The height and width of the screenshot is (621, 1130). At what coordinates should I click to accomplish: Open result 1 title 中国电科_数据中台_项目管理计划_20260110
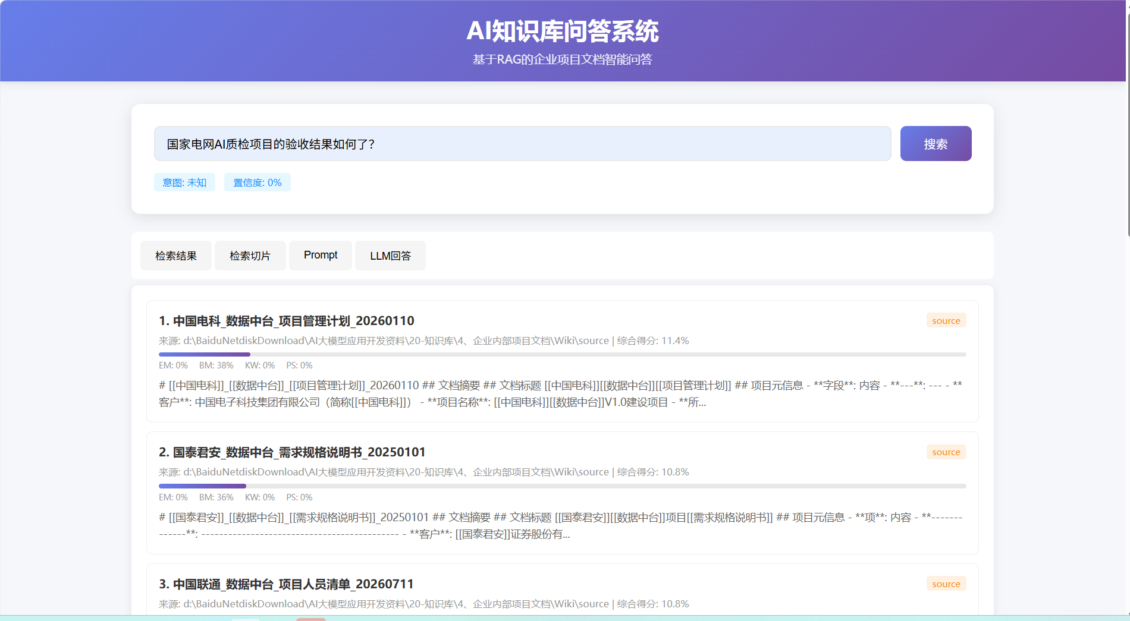(x=287, y=321)
